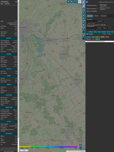Open the map layer switcher icon

coord(80,2)
